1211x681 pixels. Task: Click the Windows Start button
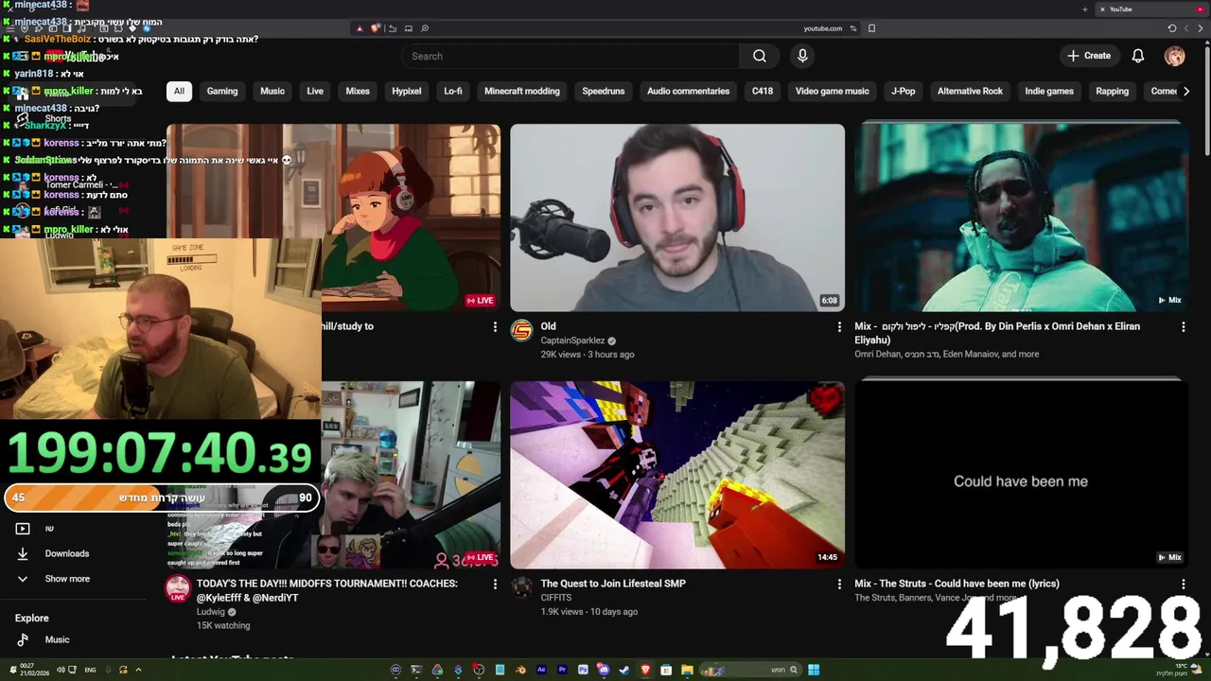click(814, 670)
